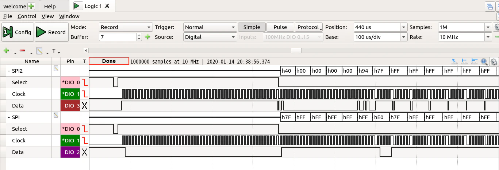Open Source dropdown showing Digital
499x170 pixels.
pos(210,37)
